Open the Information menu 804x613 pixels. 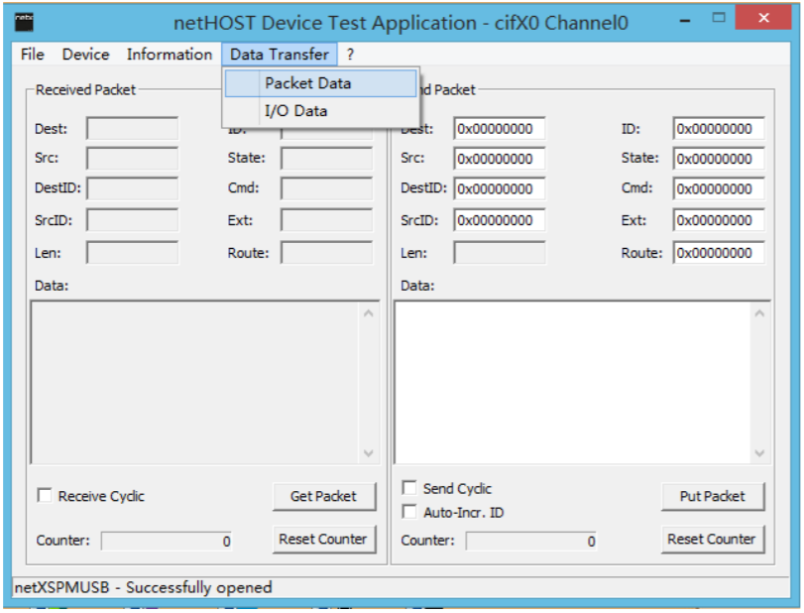170,55
